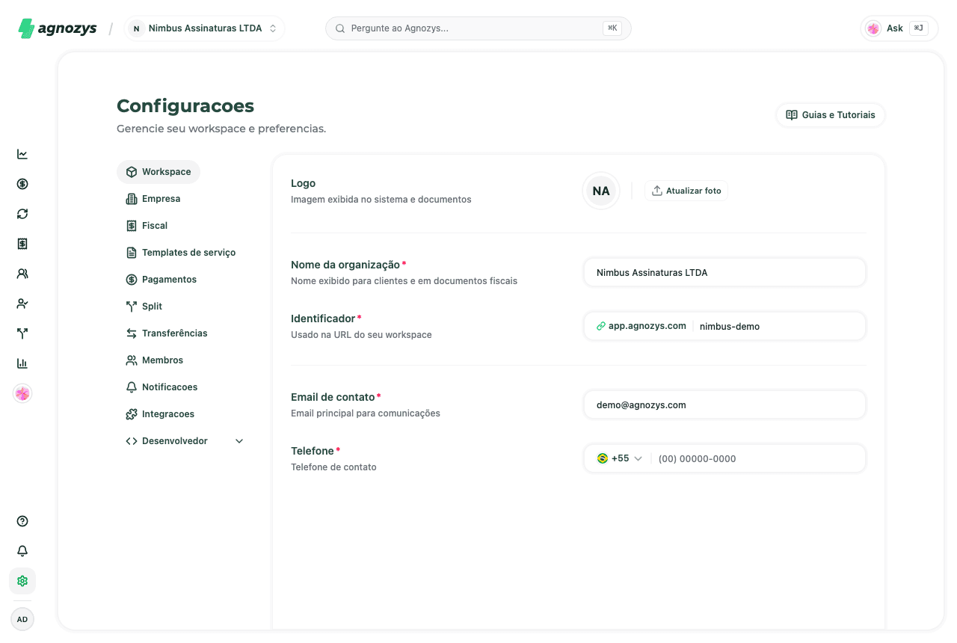The image size is (957, 643).
Task: Open the notifications bell in left sidebar
Action: click(x=22, y=551)
